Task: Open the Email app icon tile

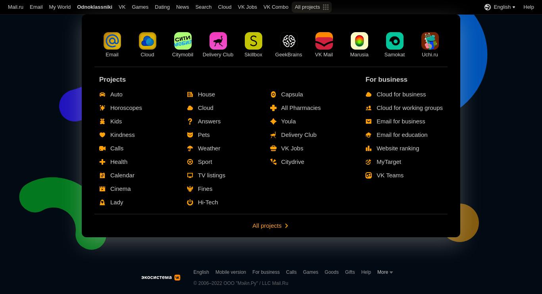Action: (x=112, y=41)
